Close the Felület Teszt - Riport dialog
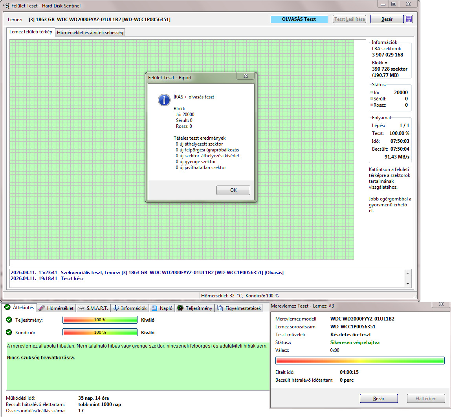 coord(246,76)
